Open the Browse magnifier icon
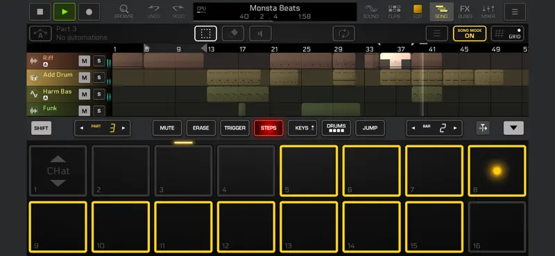 point(124,12)
